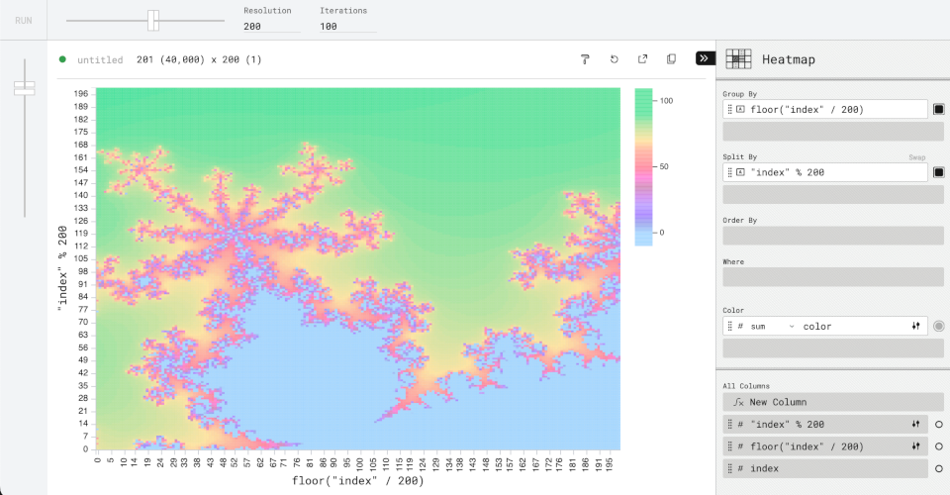Viewport: 950px width, 495px height.
Task: Click the copy to clipboard icon
Action: coord(671,59)
